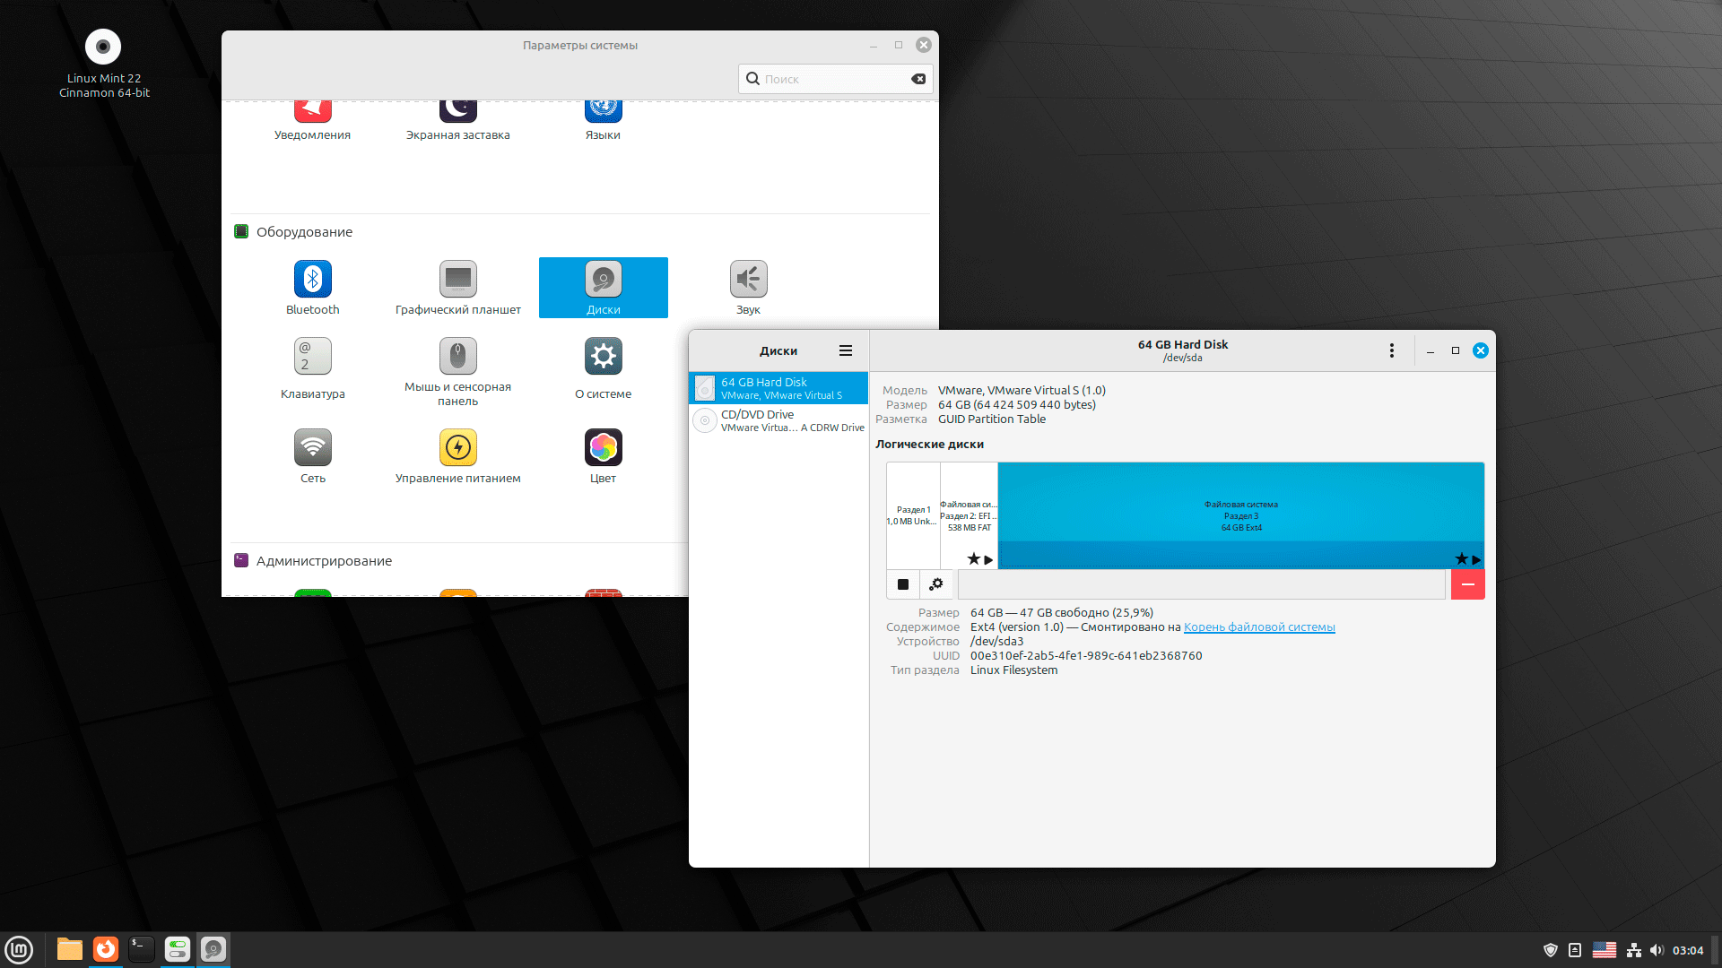Click the hamburger menu in Диски window
This screenshot has height=968, width=1722.
coord(846,350)
